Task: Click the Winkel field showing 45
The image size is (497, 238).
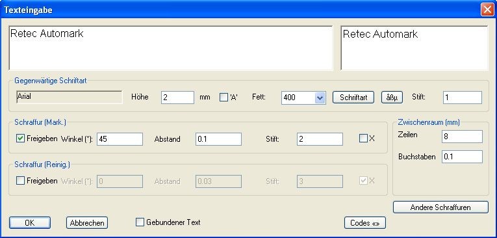Action: [x=120, y=139]
